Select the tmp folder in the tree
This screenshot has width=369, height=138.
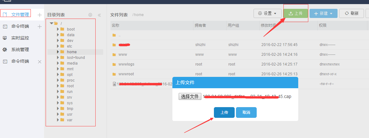click(x=70, y=108)
